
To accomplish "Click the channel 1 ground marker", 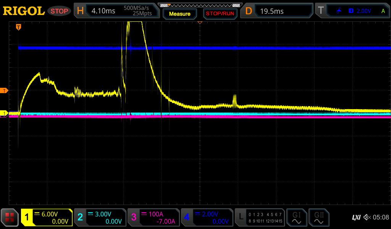I will pos(4,113).
